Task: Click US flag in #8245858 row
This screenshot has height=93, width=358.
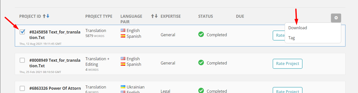Action: 123,30
